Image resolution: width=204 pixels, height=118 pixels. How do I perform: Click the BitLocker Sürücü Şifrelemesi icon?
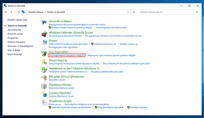click(x=44, y=78)
